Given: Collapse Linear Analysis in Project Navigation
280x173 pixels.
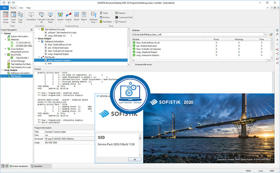Looking at the screenshot, I should click(x=2, y=70).
